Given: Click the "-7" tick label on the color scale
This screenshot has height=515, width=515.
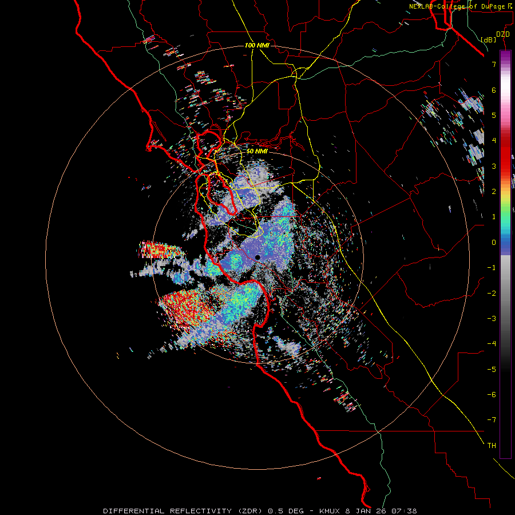Looking at the screenshot, I should tap(492, 420).
